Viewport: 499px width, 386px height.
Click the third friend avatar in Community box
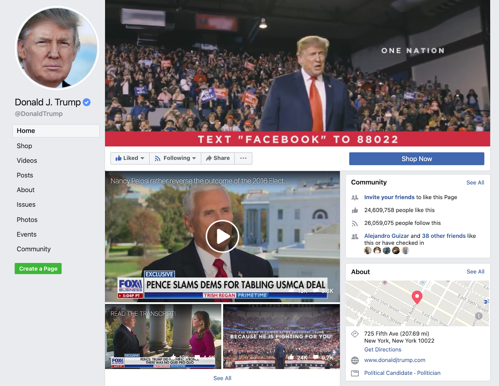pyautogui.click(x=386, y=251)
